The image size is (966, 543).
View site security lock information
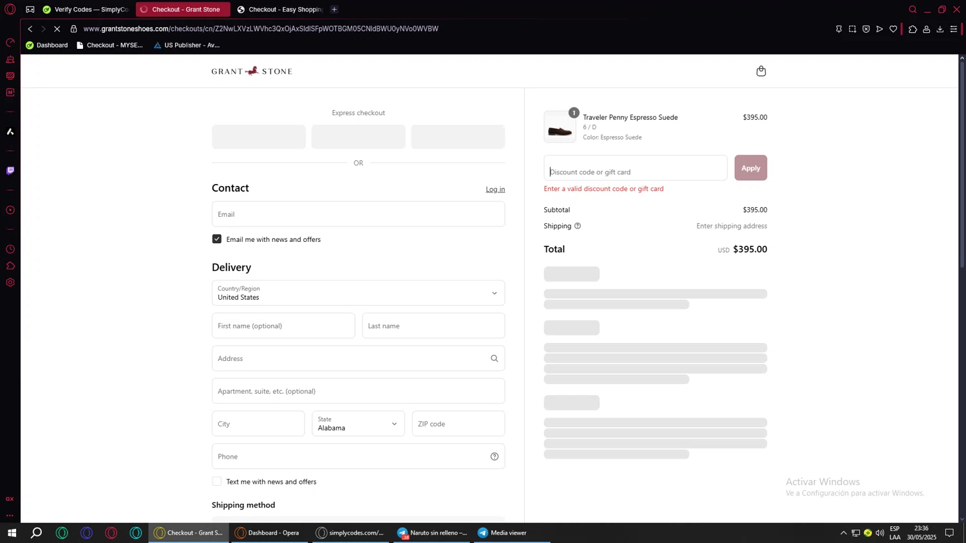click(73, 29)
